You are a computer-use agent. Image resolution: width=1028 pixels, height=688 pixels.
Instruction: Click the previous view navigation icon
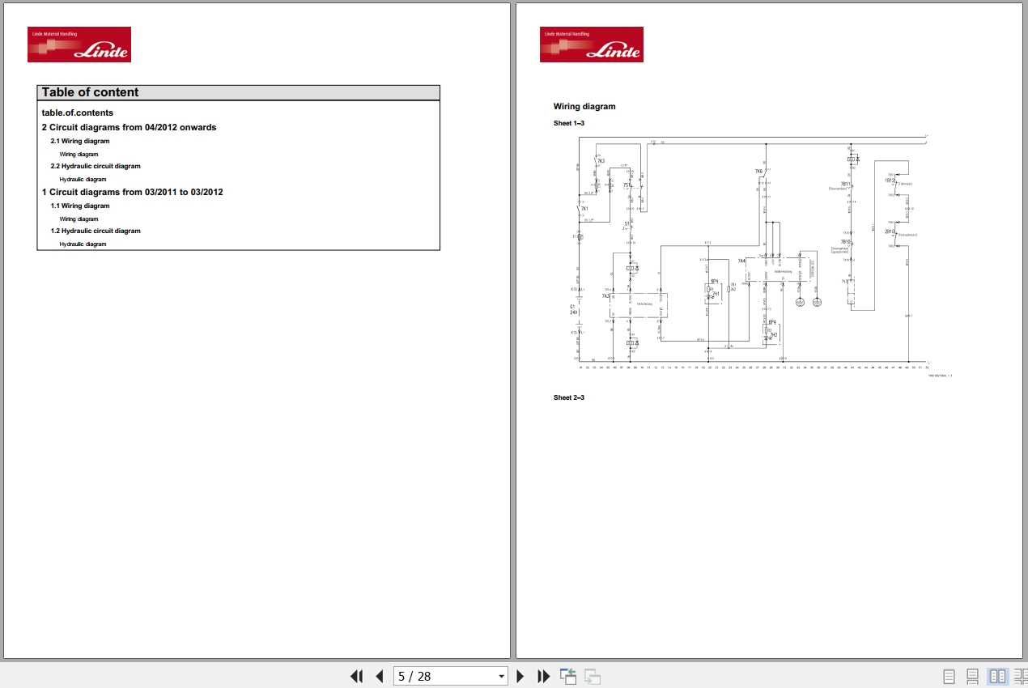(x=568, y=677)
